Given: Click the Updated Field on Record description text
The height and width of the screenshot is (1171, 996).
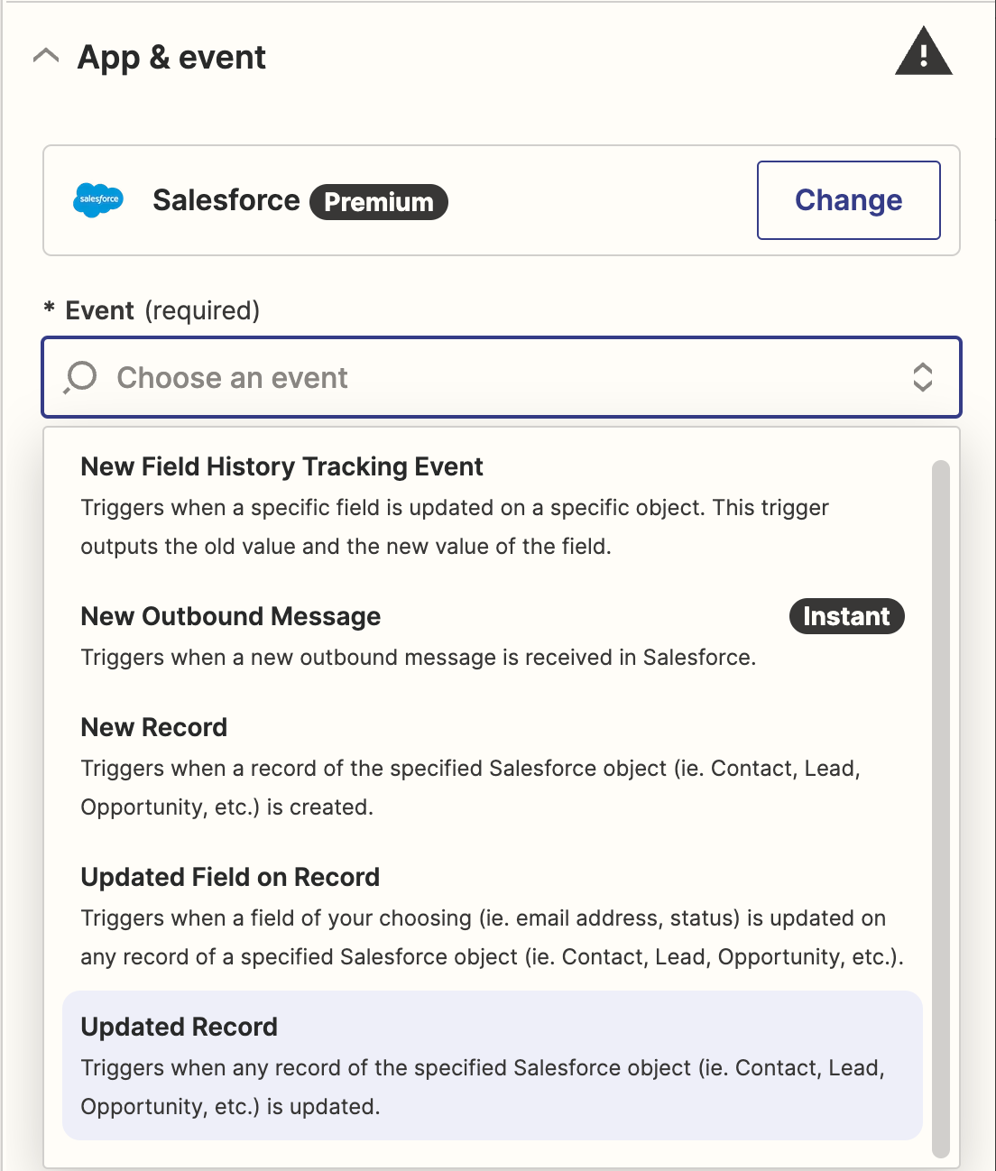Looking at the screenshot, I should tap(492, 937).
